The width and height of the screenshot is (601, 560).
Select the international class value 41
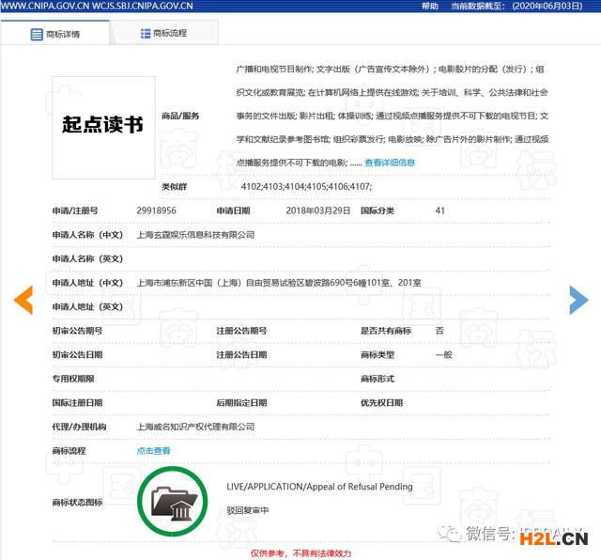pyautogui.click(x=440, y=210)
